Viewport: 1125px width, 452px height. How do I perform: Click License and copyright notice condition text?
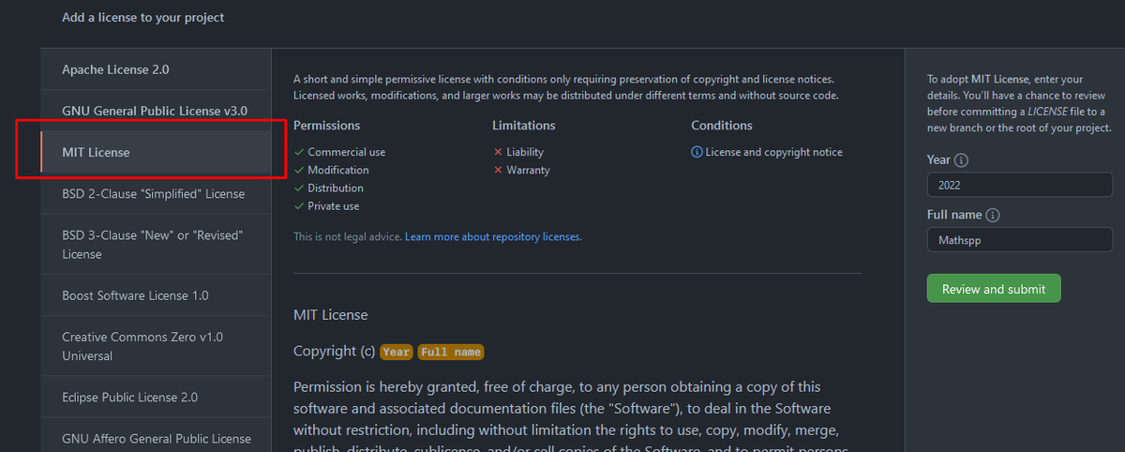pyautogui.click(x=774, y=152)
